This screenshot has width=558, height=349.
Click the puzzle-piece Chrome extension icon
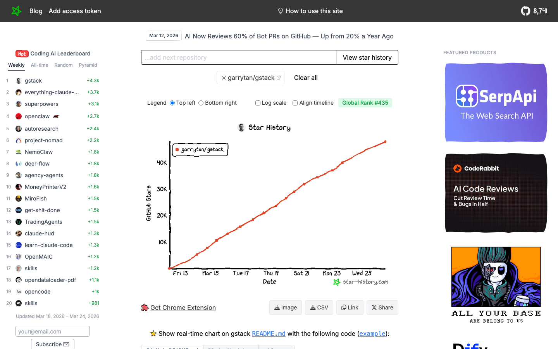click(x=145, y=308)
